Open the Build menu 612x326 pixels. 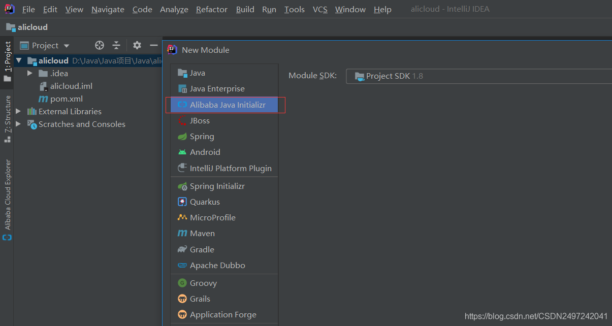(x=245, y=9)
